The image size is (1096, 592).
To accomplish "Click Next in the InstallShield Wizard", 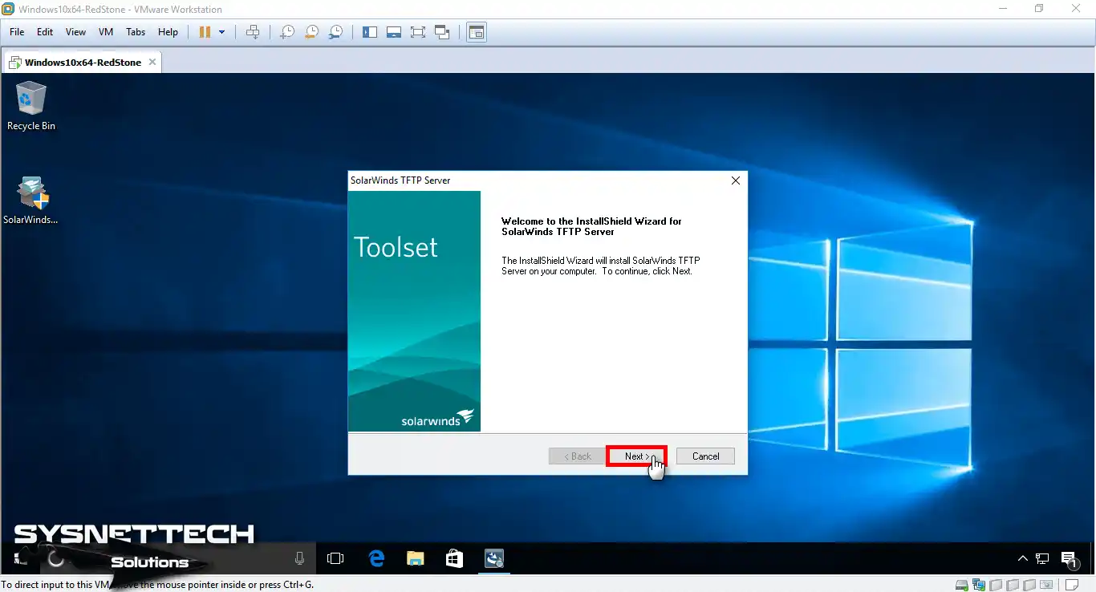I will (636, 456).
